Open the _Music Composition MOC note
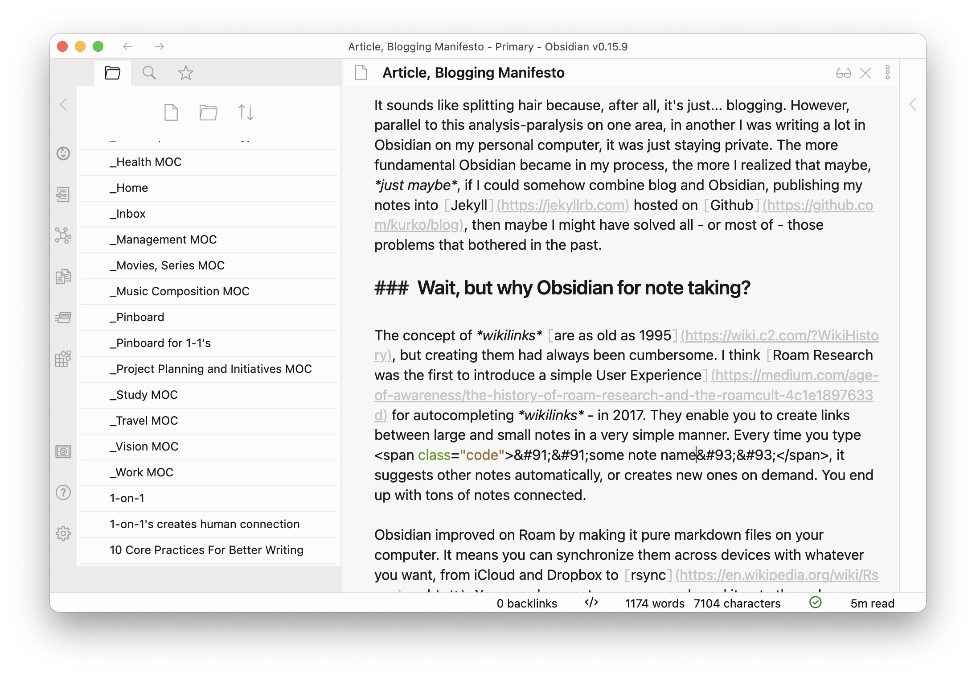The width and height of the screenshot is (976, 678). coord(209,291)
